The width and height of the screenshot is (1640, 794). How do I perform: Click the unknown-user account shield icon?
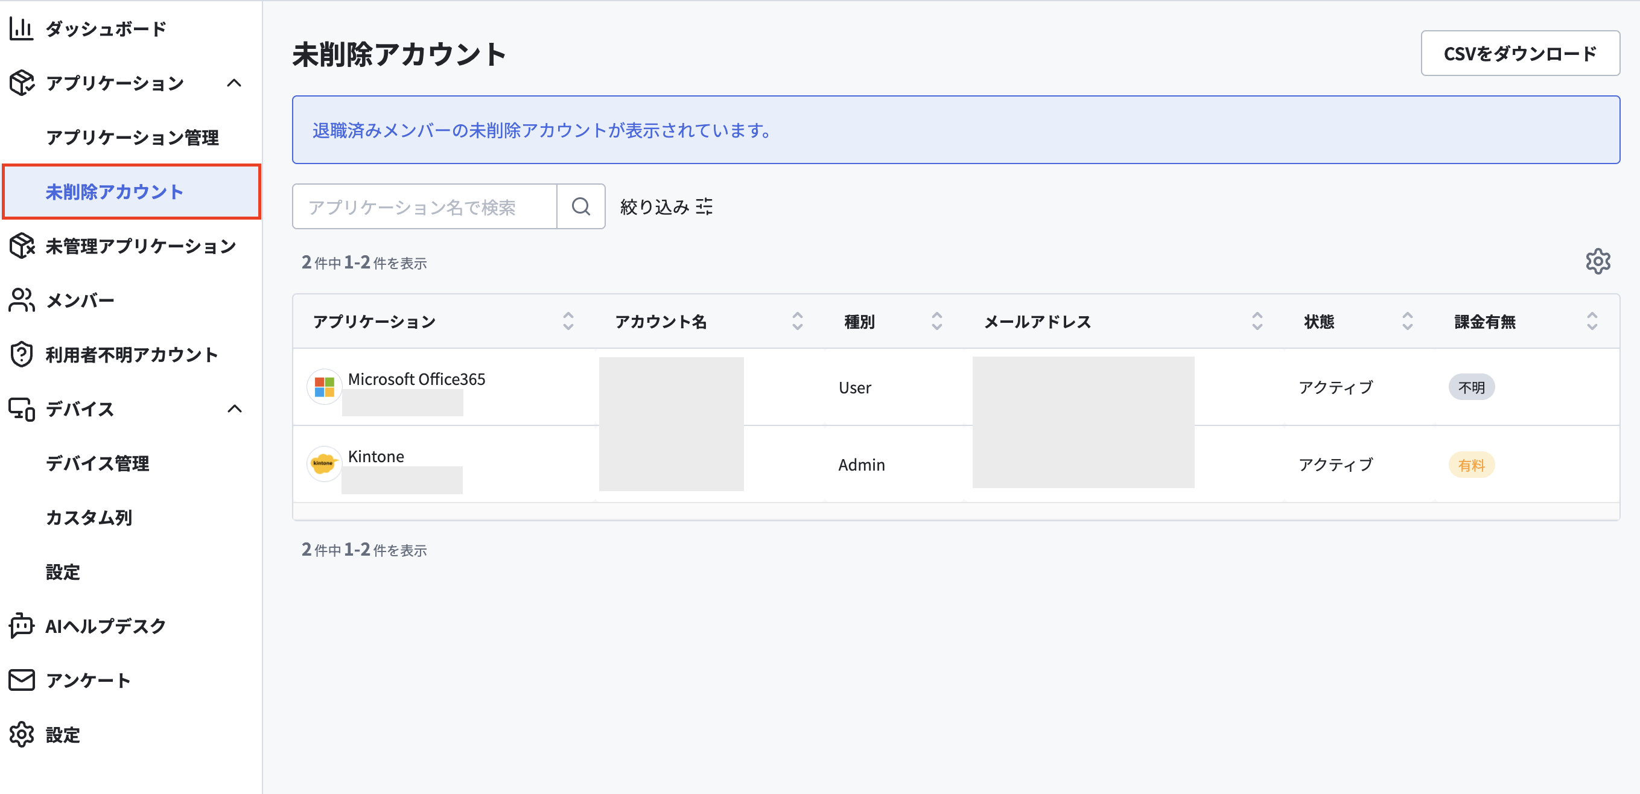click(x=21, y=355)
